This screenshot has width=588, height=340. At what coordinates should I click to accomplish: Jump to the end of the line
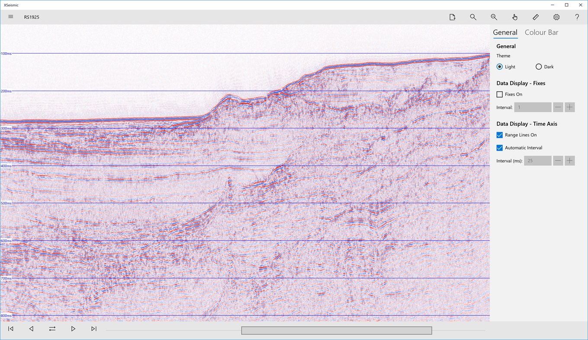click(94, 328)
